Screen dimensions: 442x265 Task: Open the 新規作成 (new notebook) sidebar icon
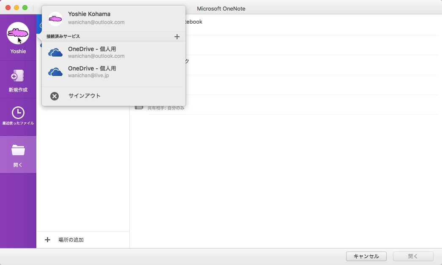pyautogui.click(x=18, y=76)
